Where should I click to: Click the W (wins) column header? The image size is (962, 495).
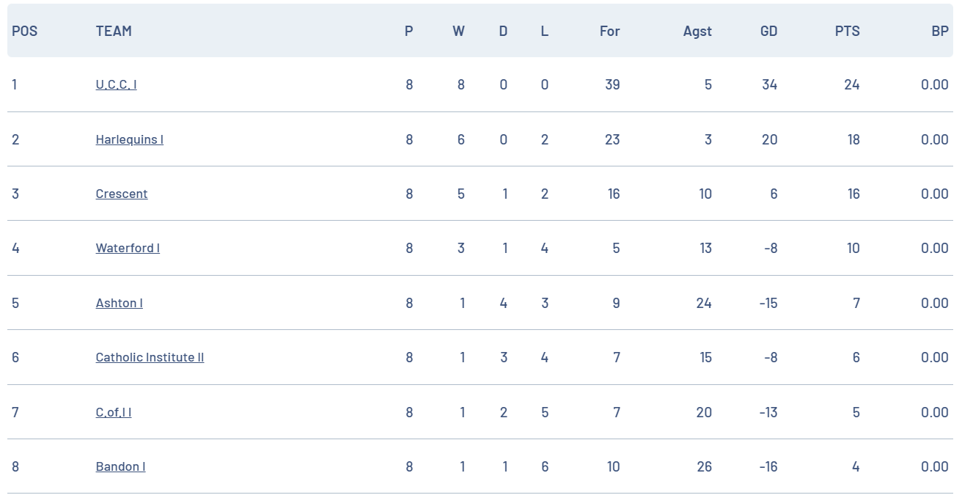pyautogui.click(x=458, y=31)
